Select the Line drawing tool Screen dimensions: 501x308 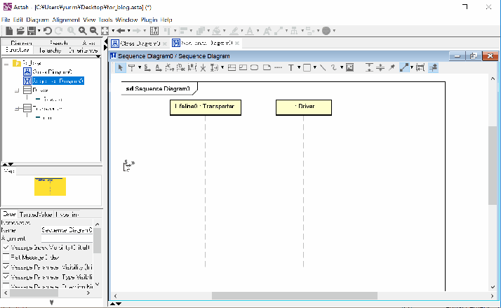tap(323, 67)
